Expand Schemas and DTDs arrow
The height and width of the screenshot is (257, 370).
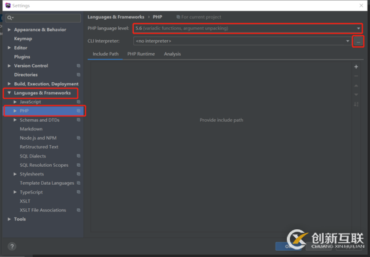15,120
